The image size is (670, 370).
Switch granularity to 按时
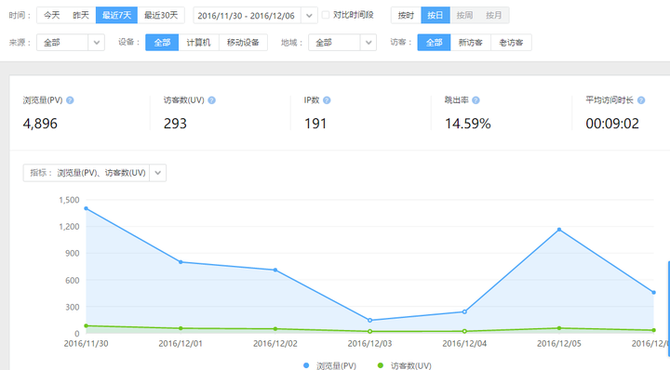tap(406, 16)
